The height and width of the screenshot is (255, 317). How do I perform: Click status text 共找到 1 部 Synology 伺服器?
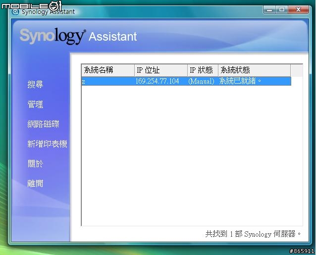pos(253,234)
